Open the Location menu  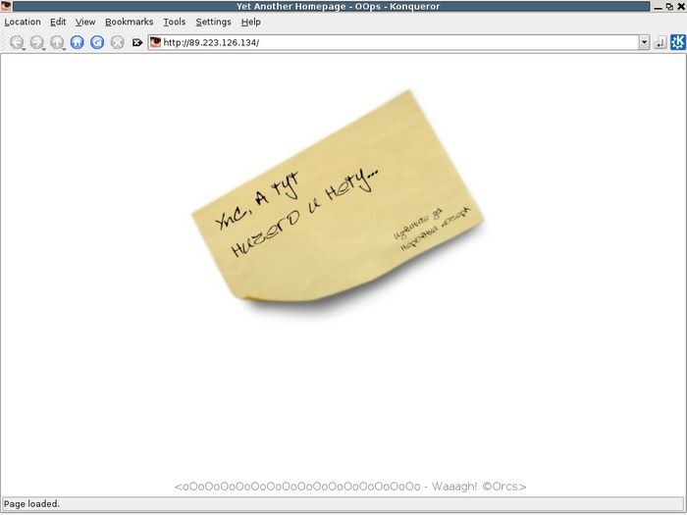(x=23, y=22)
